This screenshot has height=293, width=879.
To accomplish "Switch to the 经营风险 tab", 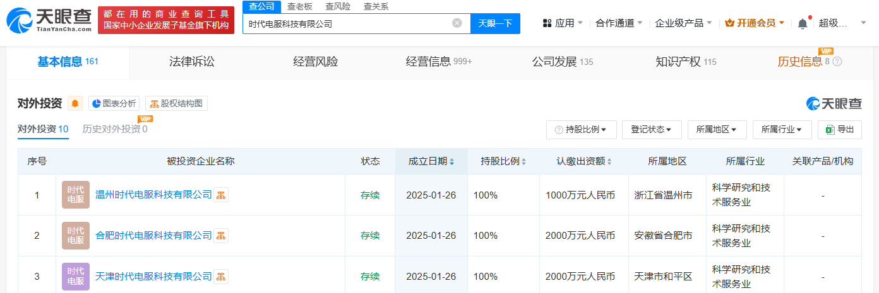I will pos(316,62).
